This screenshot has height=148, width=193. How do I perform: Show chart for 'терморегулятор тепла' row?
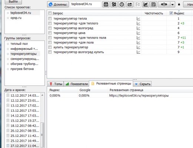pyautogui.click(x=139, y=18)
